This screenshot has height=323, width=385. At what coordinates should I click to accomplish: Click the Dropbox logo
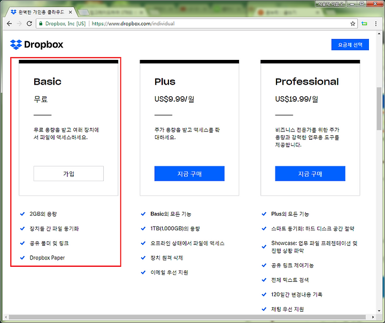(37, 44)
